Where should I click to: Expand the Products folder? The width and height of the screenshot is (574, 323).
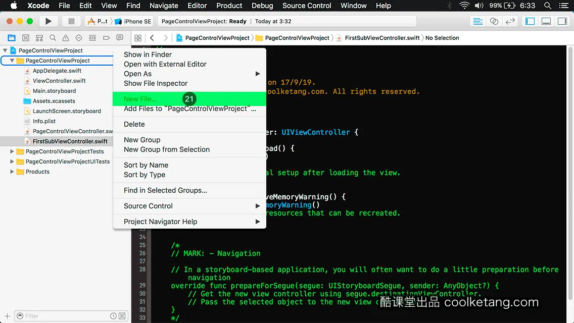pos(12,172)
